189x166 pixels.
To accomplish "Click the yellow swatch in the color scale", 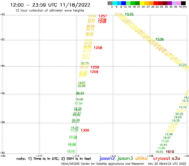I will pyautogui.click(x=142, y=3).
